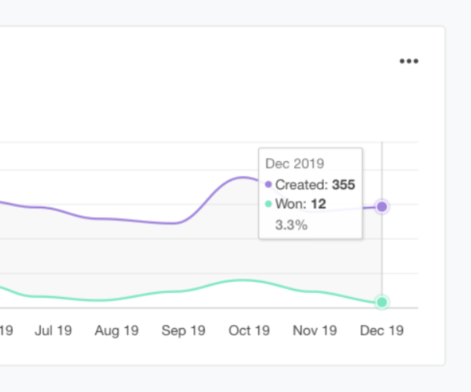Select the Oct 19 axis label
471x392 pixels.
249,331
